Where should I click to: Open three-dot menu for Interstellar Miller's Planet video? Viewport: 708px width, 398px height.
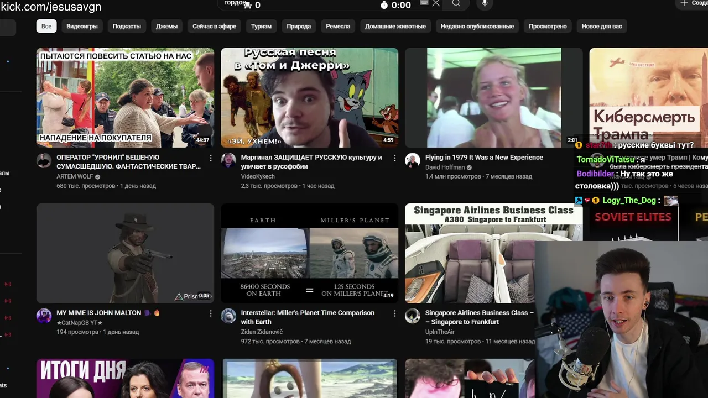coord(394,313)
